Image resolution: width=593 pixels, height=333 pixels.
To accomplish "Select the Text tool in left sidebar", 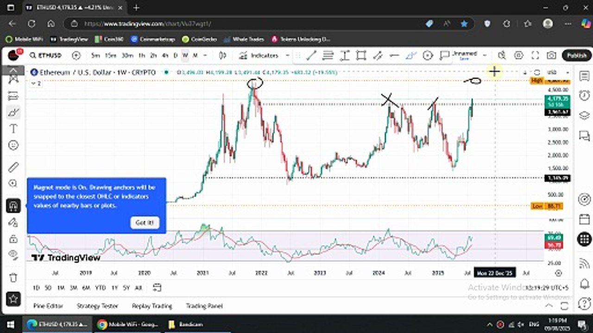I will pyautogui.click(x=13, y=129).
